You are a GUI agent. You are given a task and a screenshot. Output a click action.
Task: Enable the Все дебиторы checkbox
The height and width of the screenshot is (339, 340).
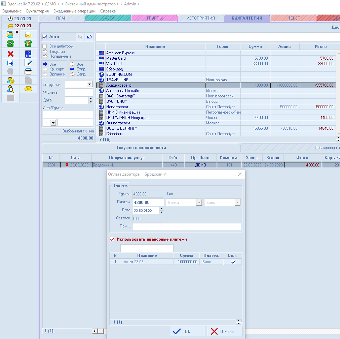click(45, 47)
